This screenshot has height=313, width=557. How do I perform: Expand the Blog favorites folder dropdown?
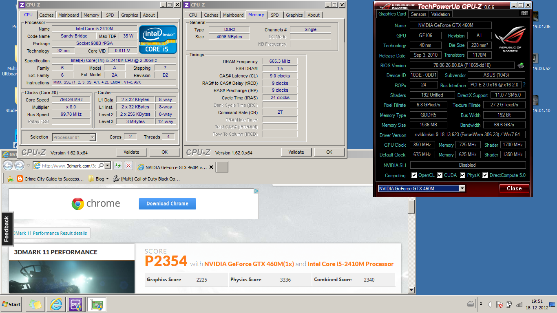tap(107, 179)
